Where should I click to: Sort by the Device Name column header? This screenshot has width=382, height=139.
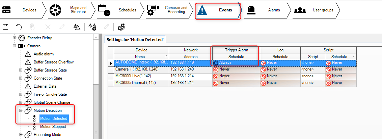coord(141,56)
